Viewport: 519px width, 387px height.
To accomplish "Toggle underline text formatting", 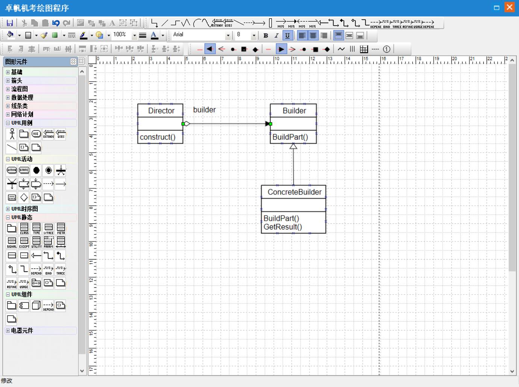I will point(287,35).
